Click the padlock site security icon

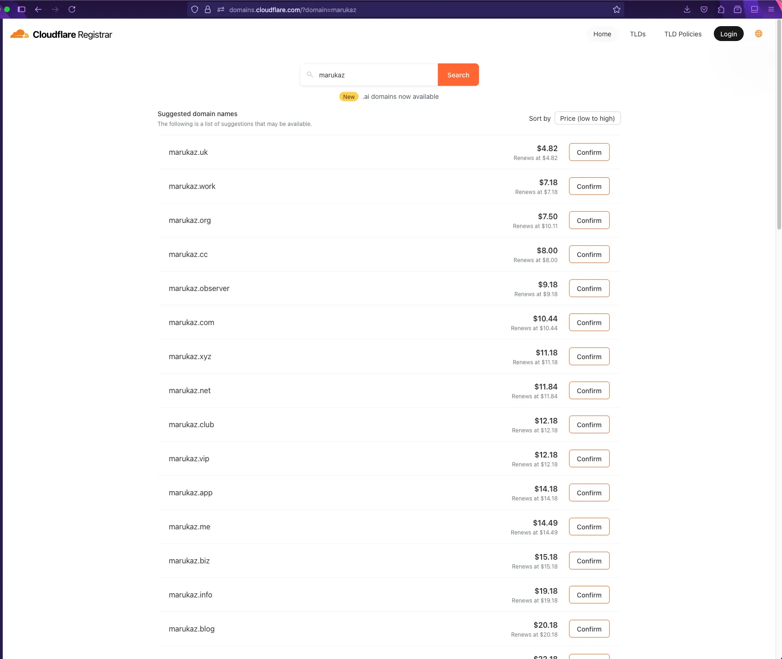(x=208, y=9)
